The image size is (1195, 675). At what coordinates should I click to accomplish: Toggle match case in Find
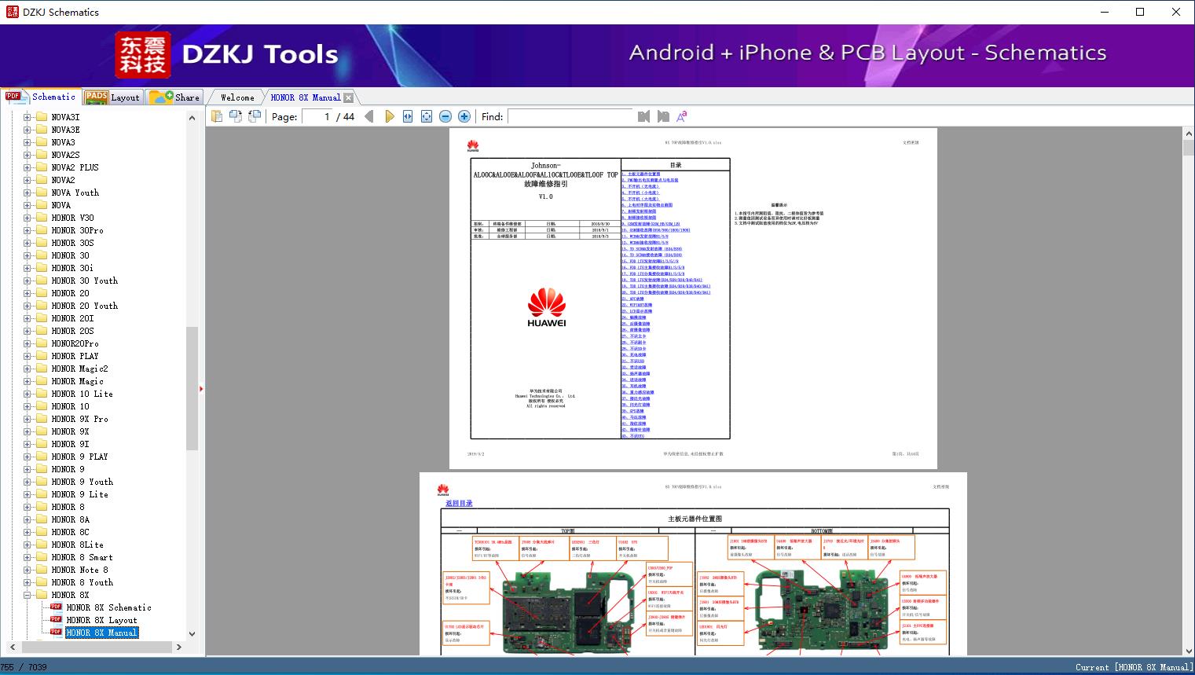coord(682,116)
